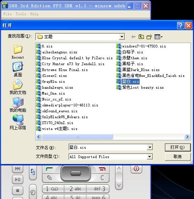Click the emulator volume down arrow

(x=119, y=185)
